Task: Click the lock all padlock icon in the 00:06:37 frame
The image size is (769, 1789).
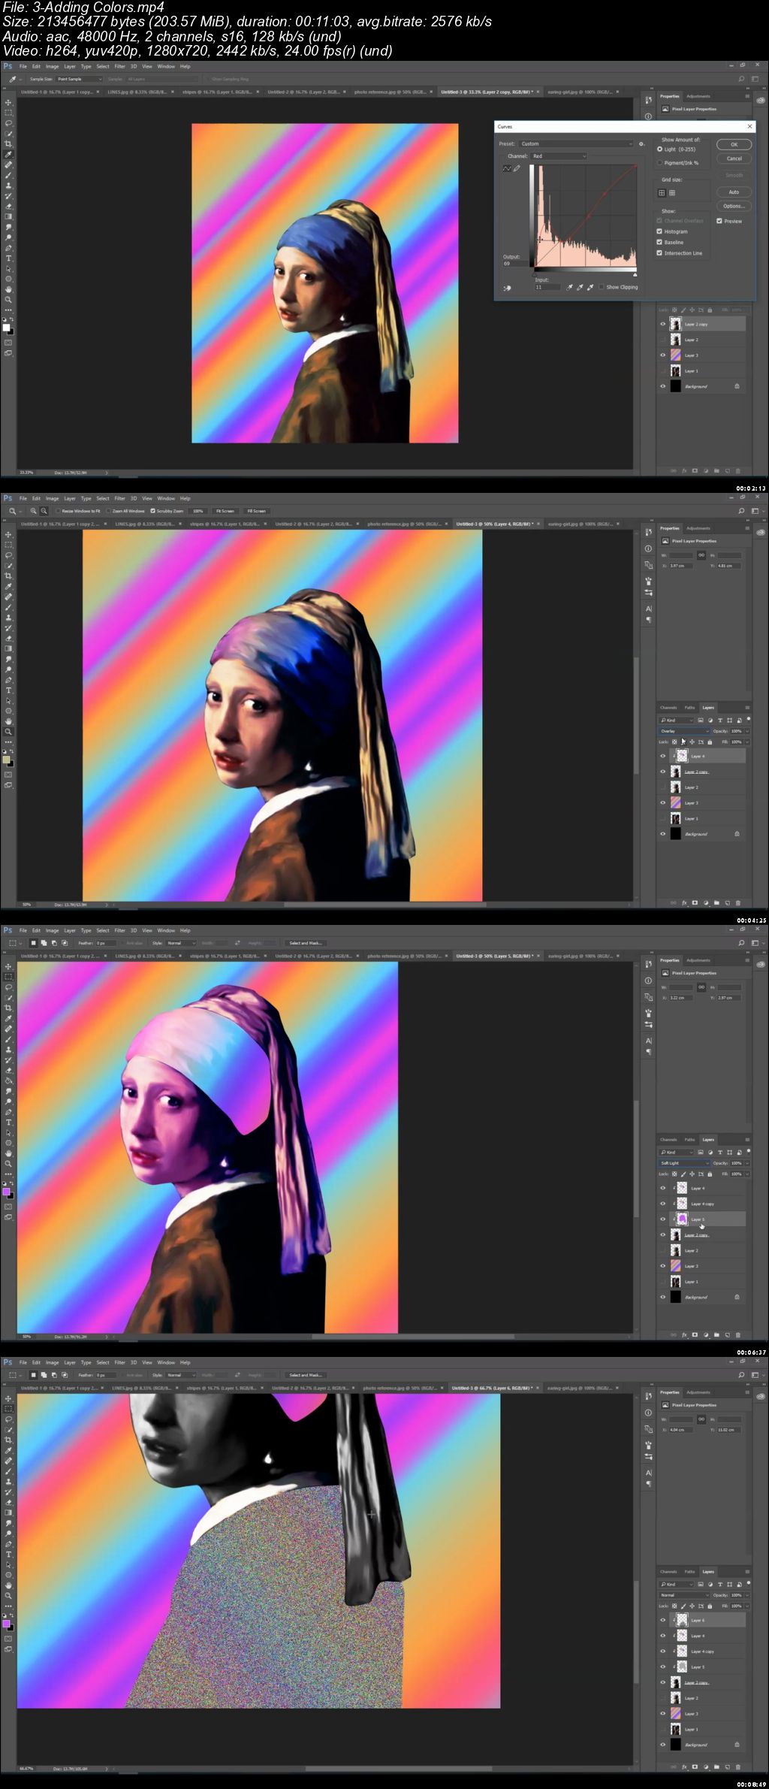Action: click(710, 1174)
